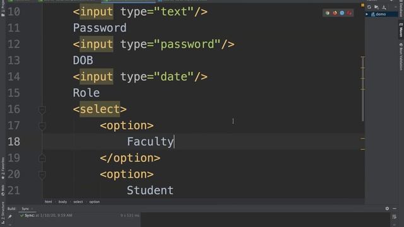Toggle soft-wrap in Build output
The width and height of the screenshot is (404, 227).
(395, 217)
